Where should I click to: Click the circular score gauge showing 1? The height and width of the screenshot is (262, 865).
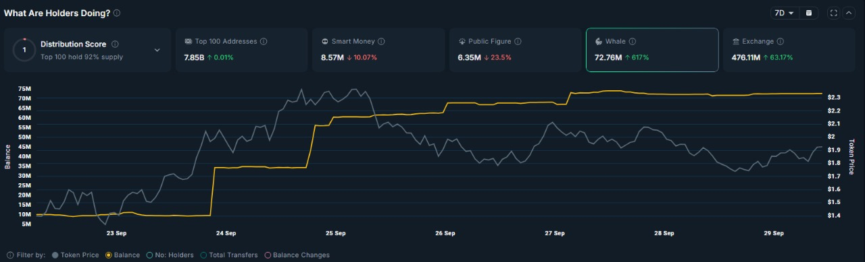pos(24,50)
